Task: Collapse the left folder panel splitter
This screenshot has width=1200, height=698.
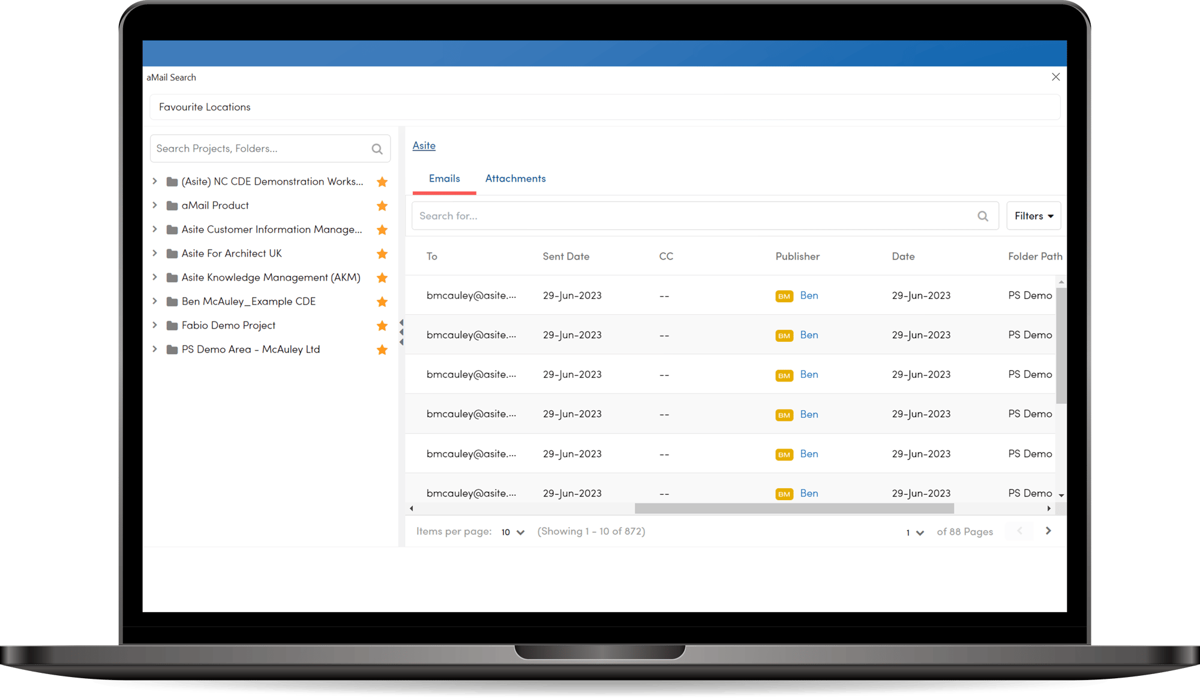Action: pos(401,332)
